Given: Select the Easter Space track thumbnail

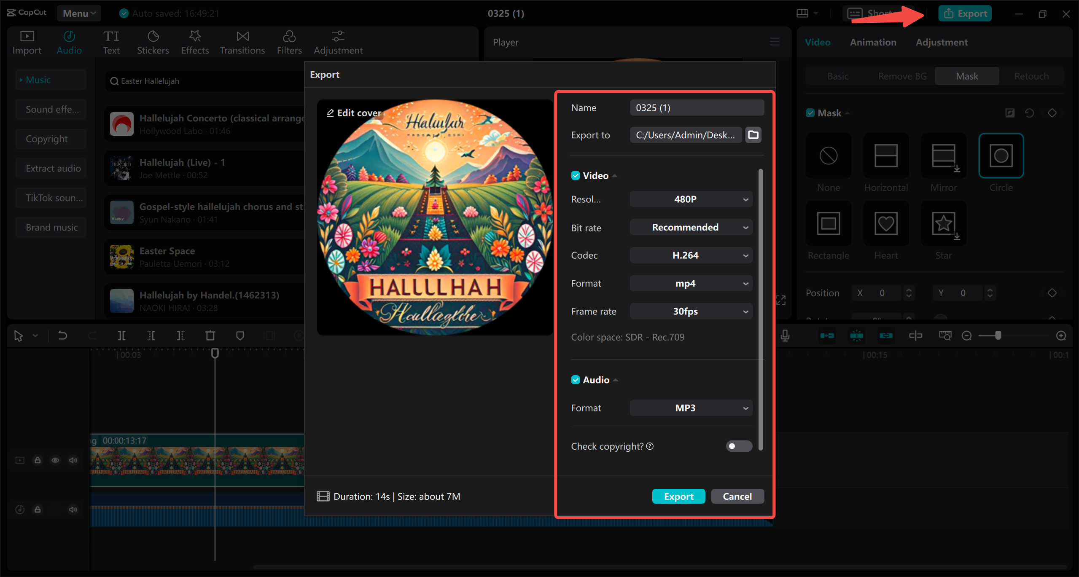Looking at the screenshot, I should [121, 257].
